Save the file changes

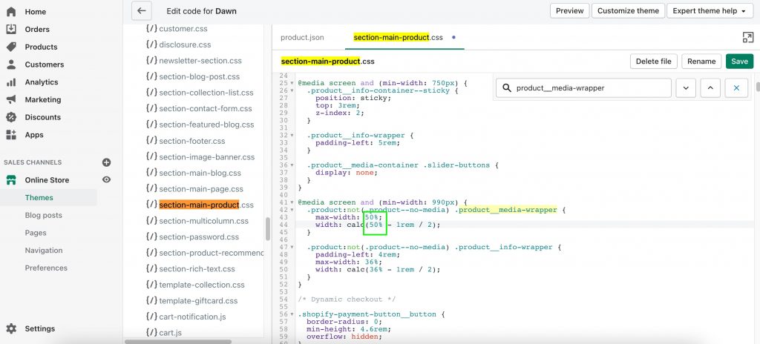(740, 62)
